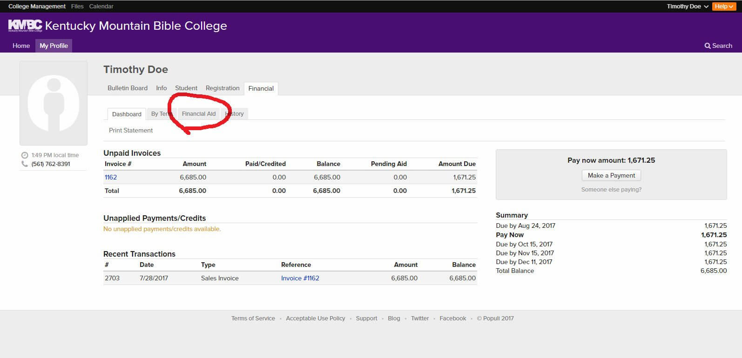742x358 pixels.
Task: Click the profile picture placeholder
Action: pos(54,103)
